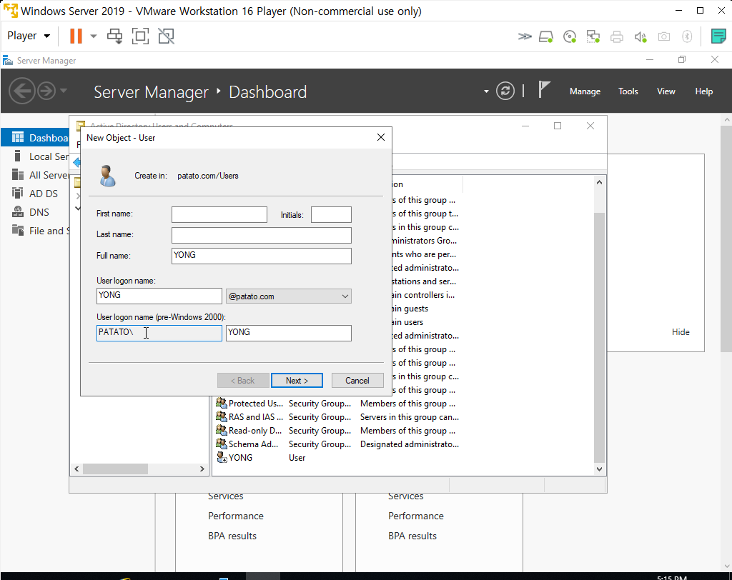The height and width of the screenshot is (580, 732).
Task: Click the User logon name field
Action: (159, 296)
